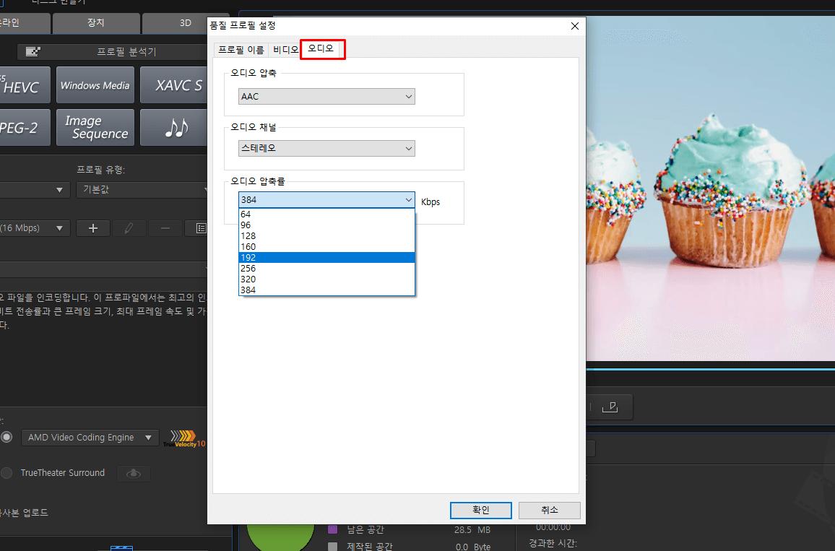The width and height of the screenshot is (835, 551).
Task: Toggle the TrueTheater Surround preview eye button
Action: 133,473
